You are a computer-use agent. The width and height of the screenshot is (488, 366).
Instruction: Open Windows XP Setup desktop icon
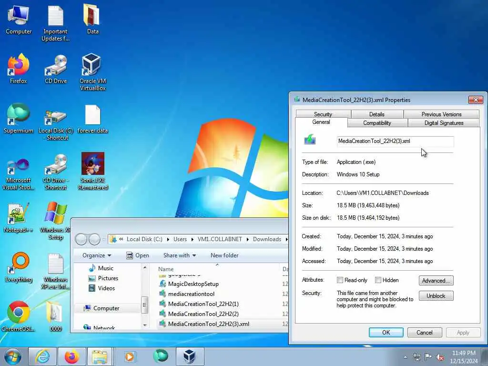point(56,220)
